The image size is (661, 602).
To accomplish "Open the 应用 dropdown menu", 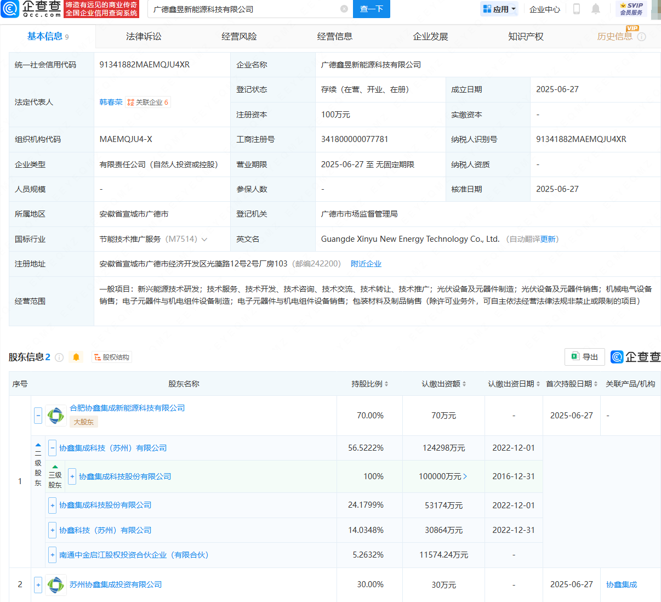I will click(x=499, y=9).
